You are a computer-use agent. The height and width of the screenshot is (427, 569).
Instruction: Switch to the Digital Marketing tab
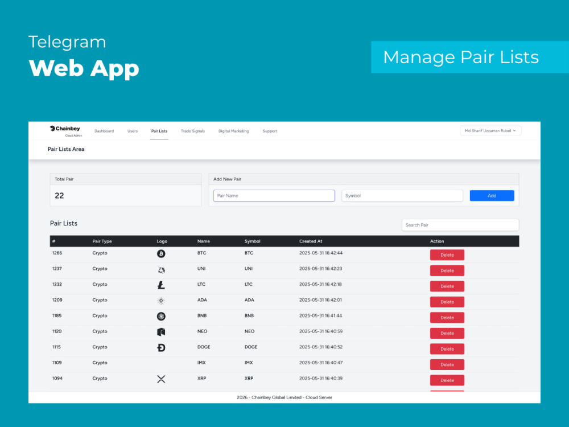coord(234,131)
